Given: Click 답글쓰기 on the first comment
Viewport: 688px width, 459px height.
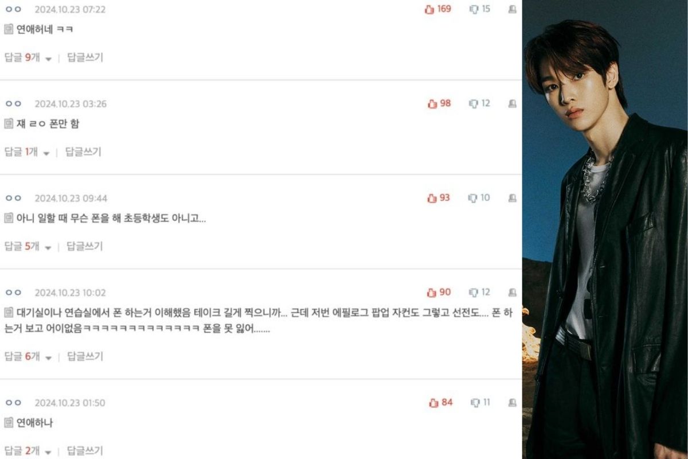Looking at the screenshot, I should [85, 57].
